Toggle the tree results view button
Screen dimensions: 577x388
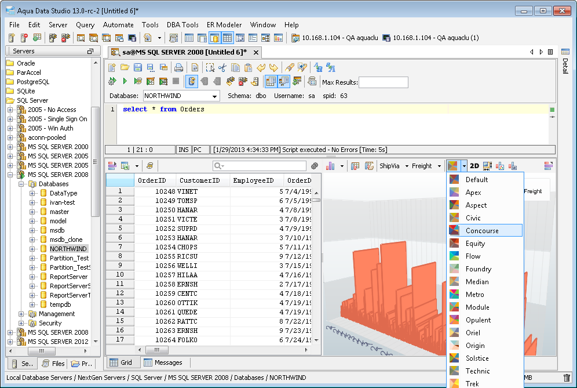(284, 81)
